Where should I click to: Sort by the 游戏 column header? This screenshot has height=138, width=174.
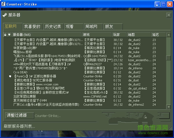pyautogui.click(x=97, y=35)
